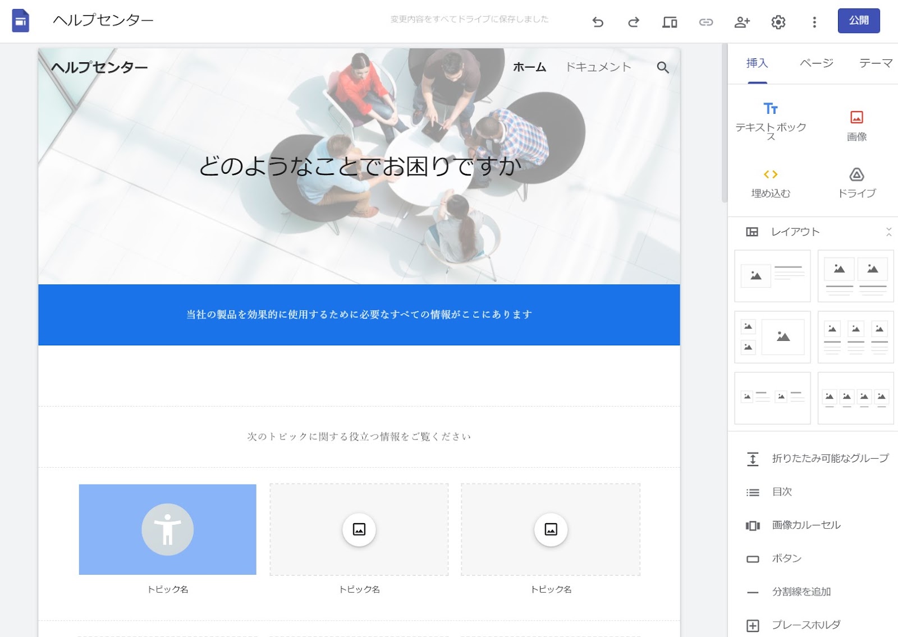Select the first layout thumbnail
The width and height of the screenshot is (898, 637).
(772, 275)
